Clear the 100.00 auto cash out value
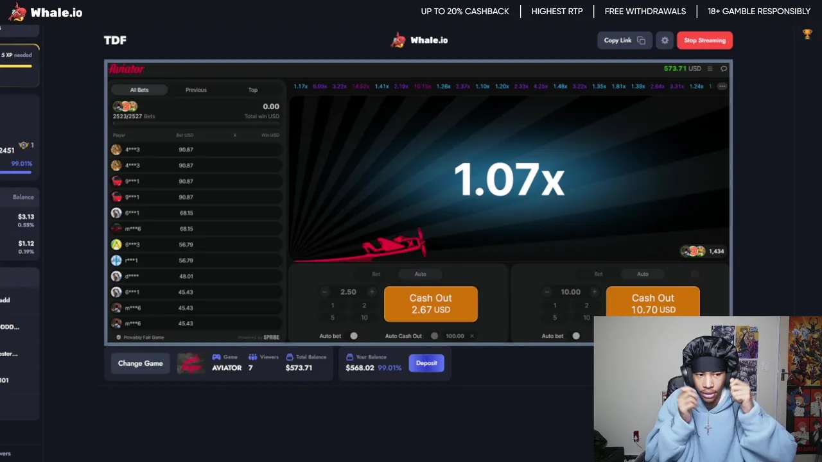The height and width of the screenshot is (462, 822). tap(472, 336)
